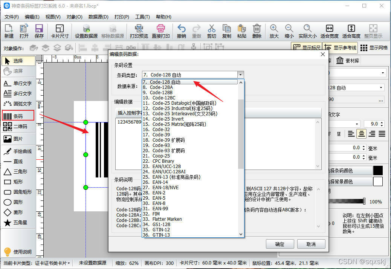Click the 新建 (New) toolbar icon
Image resolution: width=391 pixels, height=269 pixels.
(x=9, y=31)
